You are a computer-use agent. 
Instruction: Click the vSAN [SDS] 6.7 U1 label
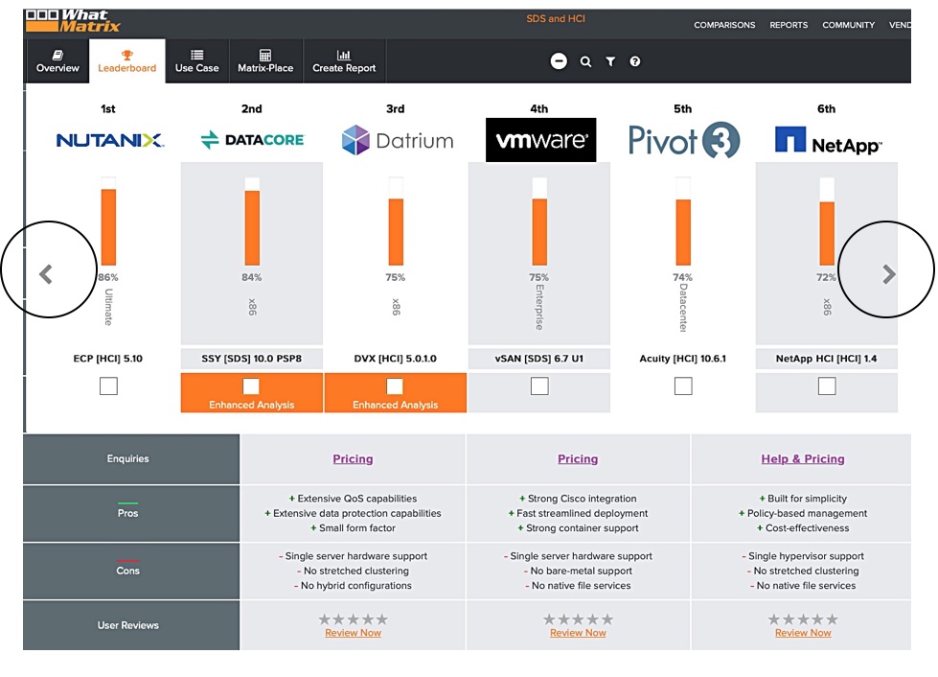(x=539, y=359)
